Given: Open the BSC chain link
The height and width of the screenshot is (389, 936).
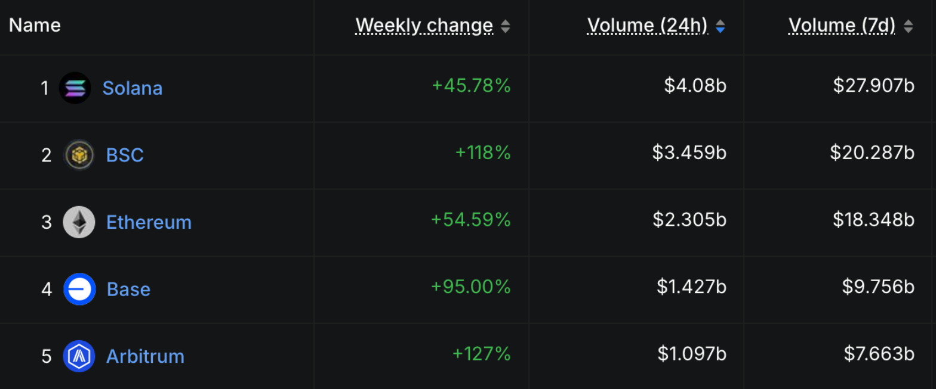Looking at the screenshot, I should 125,155.
